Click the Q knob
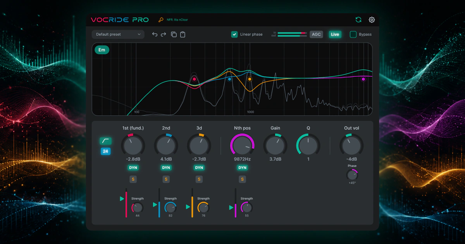The width and height of the screenshot is (465, 244). pos(308,145)
